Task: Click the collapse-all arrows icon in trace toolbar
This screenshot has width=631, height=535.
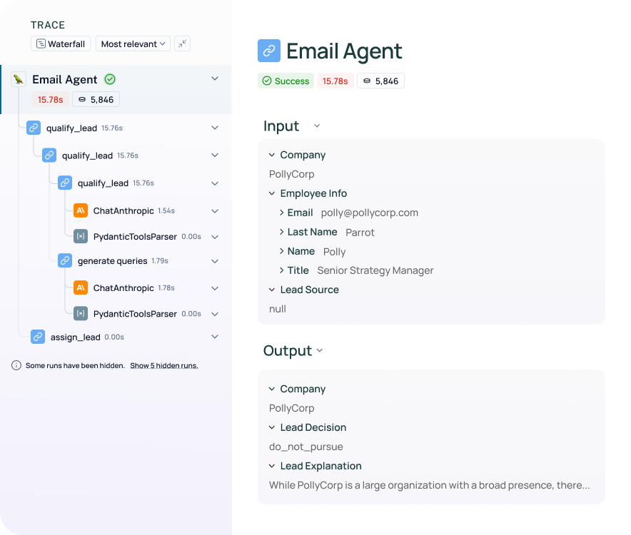Action: click(182, 44)
